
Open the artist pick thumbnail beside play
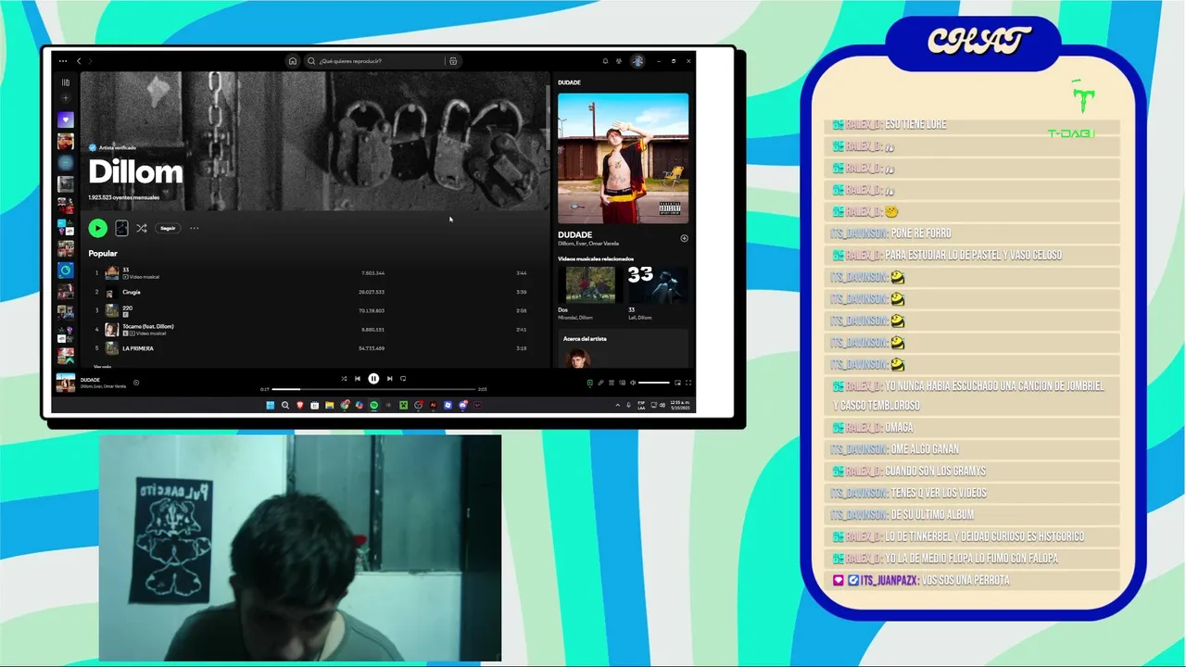coord(121,228)
